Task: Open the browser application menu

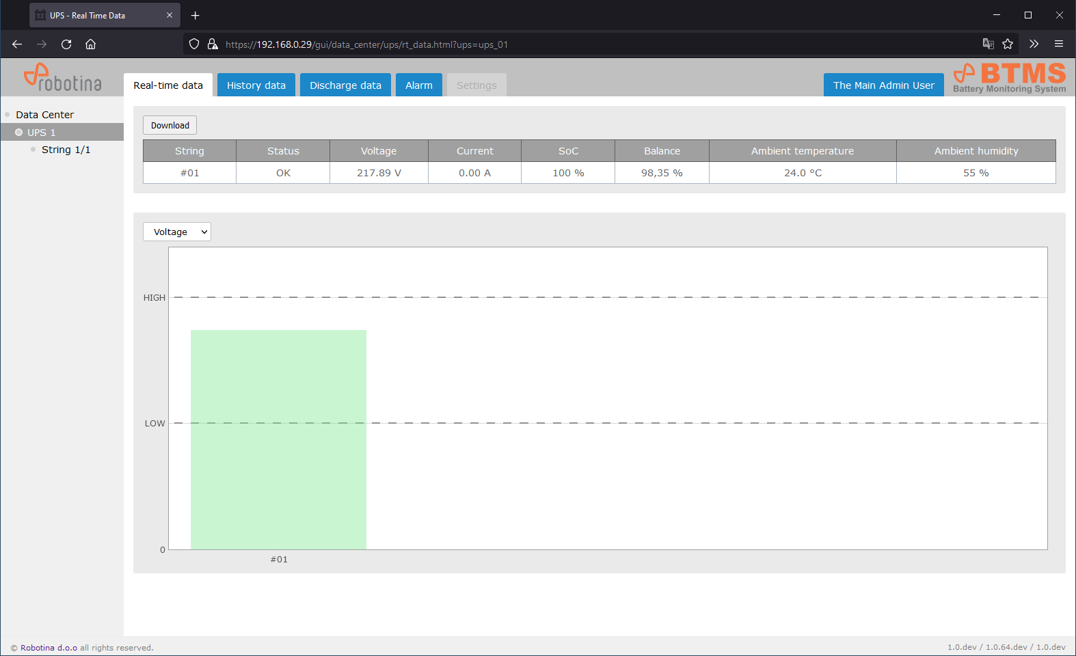Action: click(x=1059, y=44)
